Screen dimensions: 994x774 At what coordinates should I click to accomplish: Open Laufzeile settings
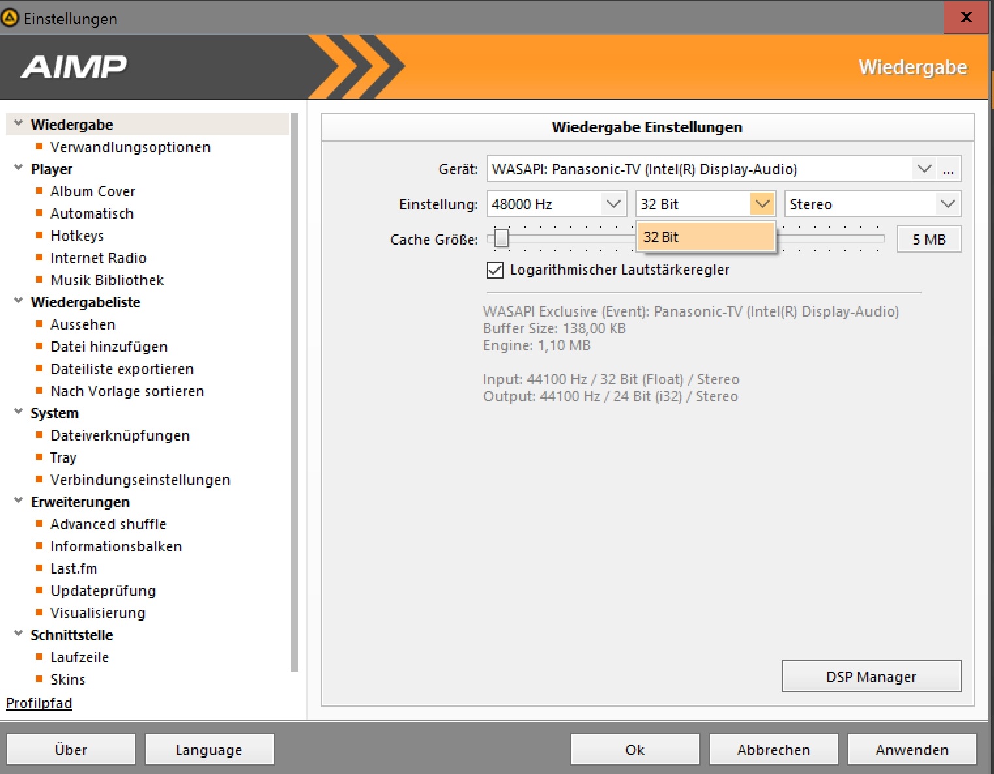80,657
